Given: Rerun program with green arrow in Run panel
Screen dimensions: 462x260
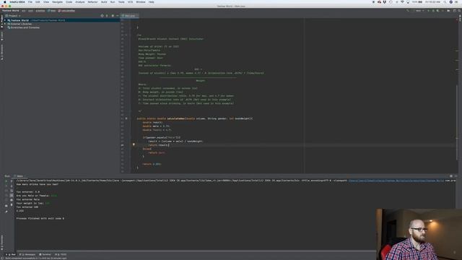Looking at the screenshot, I should [x=6, y=181].
